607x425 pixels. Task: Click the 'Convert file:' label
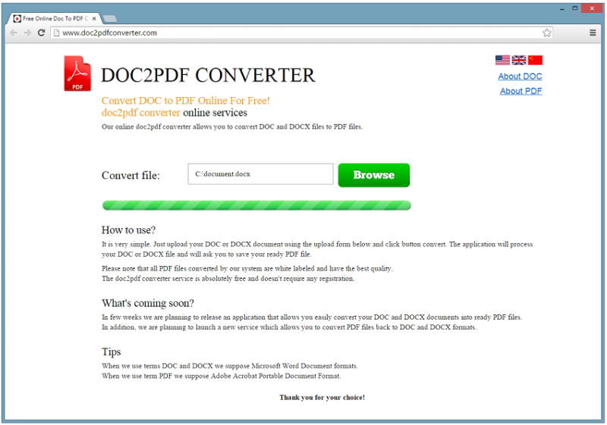click(131, 176)
